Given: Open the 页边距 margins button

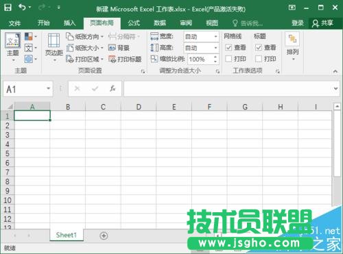Looking at the screenshot, I should pyautogui.click(x=54, y=47).
